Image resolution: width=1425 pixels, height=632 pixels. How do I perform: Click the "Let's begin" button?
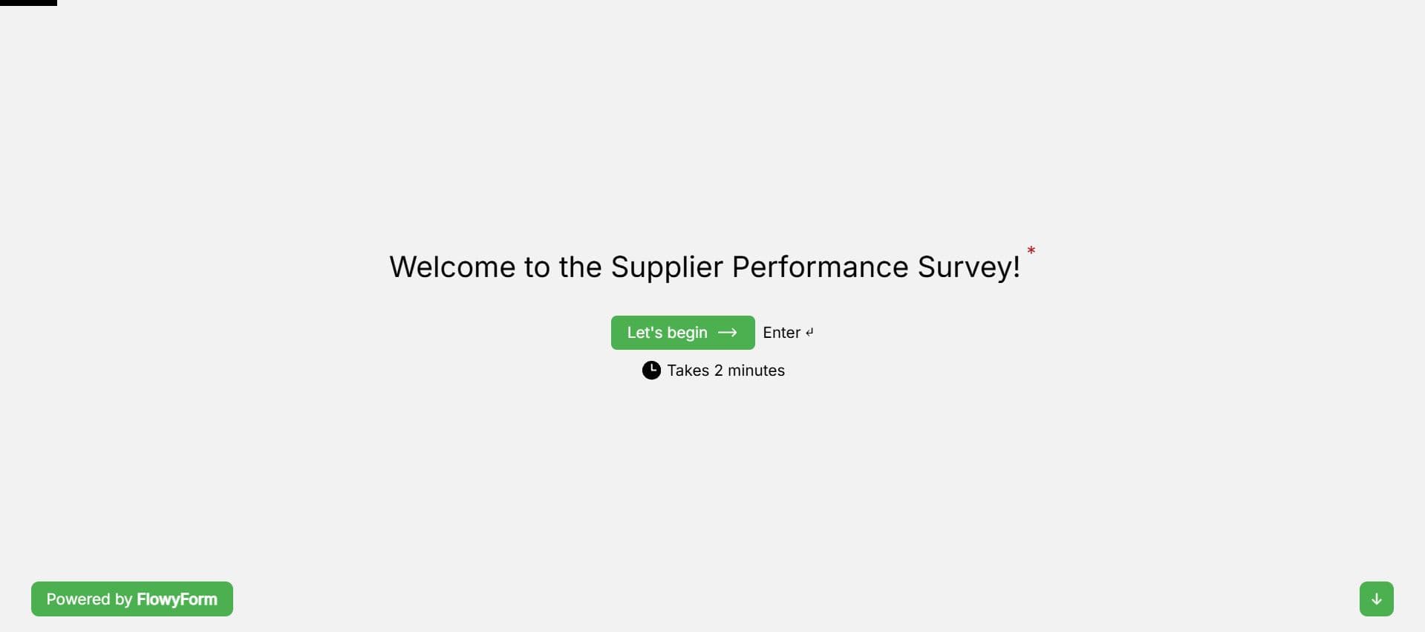click(682, 332)
